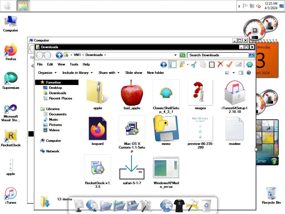Select the RocketDock-v1.3.5 installer
Screen dimensions: 285x214
tap(98, 172)
